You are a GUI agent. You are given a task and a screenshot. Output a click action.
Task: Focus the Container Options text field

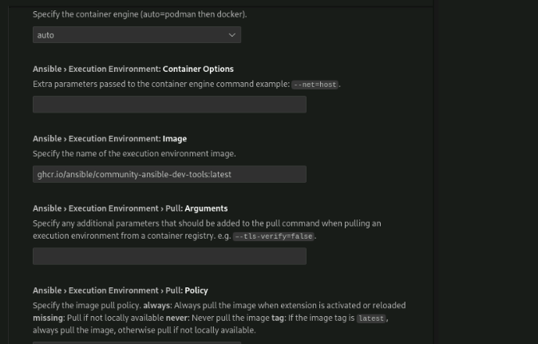169,105
